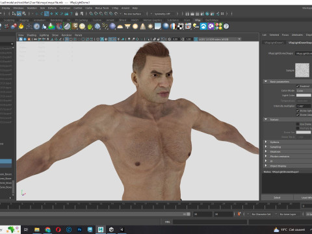
Task: Open the Skeleton menu
Action: point(32,8)
